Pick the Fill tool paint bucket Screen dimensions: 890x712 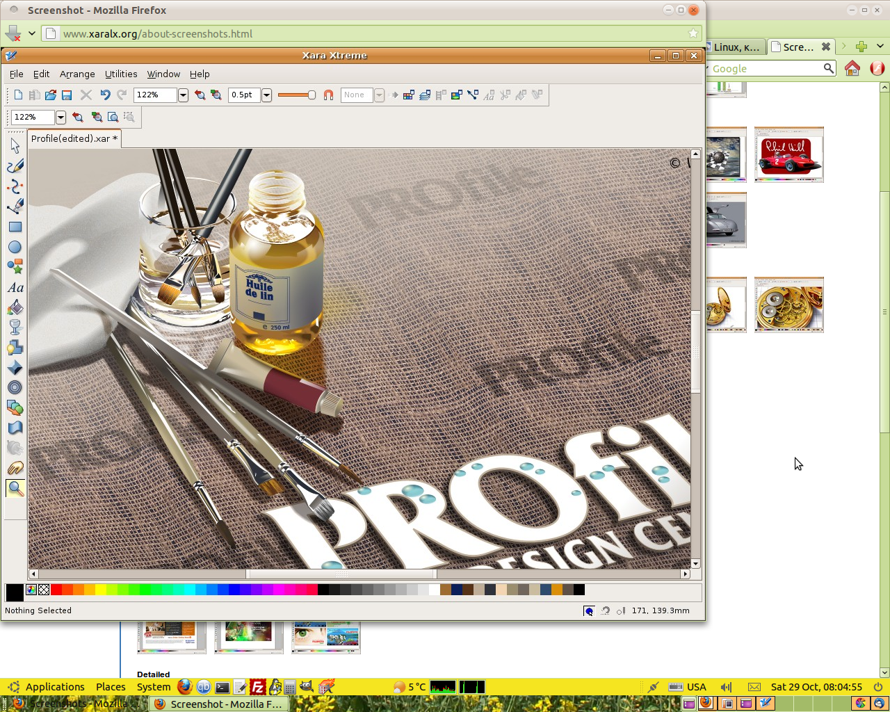(15, 307)
